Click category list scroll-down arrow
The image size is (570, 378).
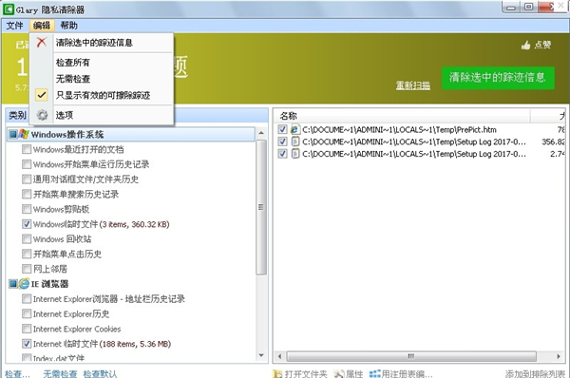point(261,355)
